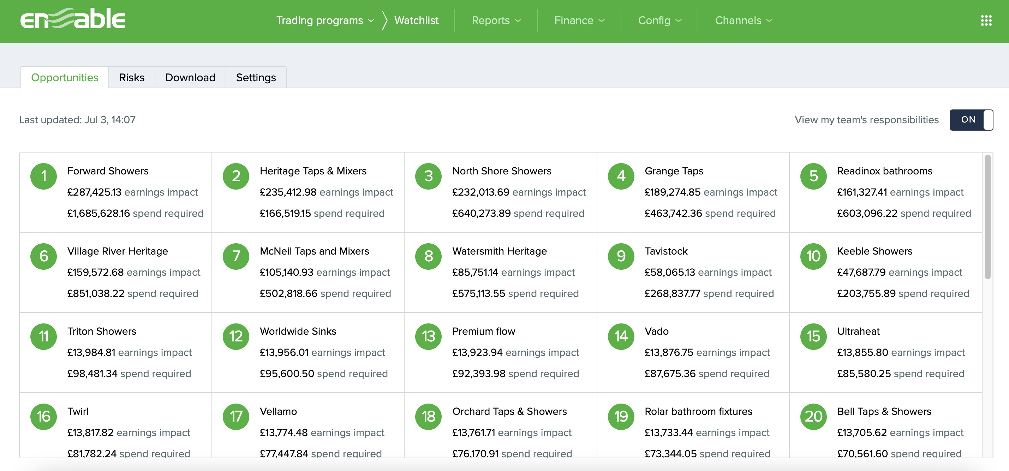Select rank 13 green circle badge
The height and width of the screenshot is (471, 1009).
coord(429,336)
